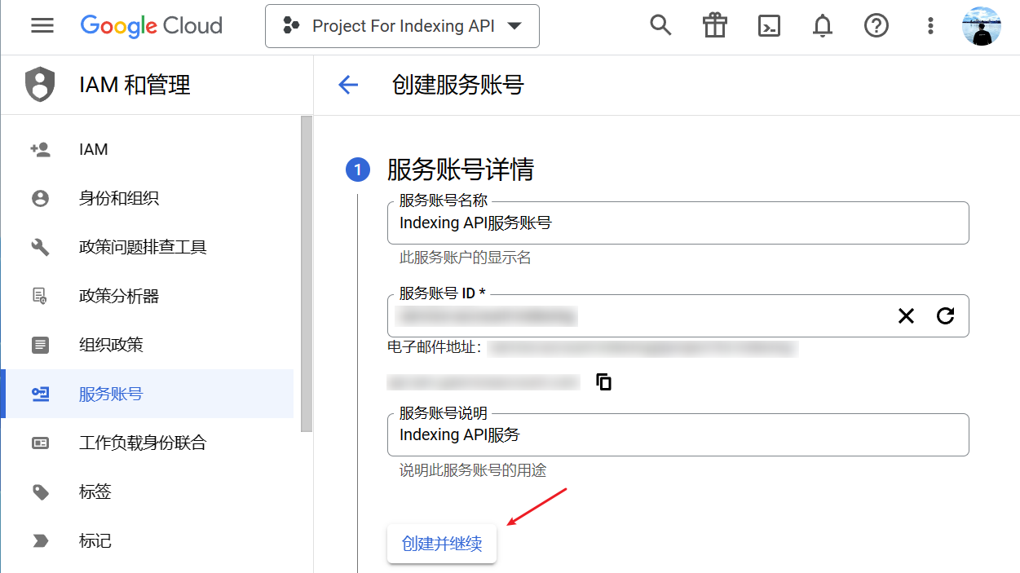Image resolution: width=1020 pixels, height=573 pixels.
Task: Open 工作负载身份联合 page
Action: coord(143,443)
